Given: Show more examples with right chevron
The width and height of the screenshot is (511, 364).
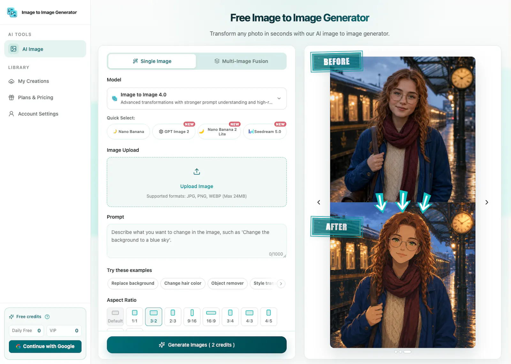Looking at the screenshot, I should pyautogui.click(x=281, y=284).
